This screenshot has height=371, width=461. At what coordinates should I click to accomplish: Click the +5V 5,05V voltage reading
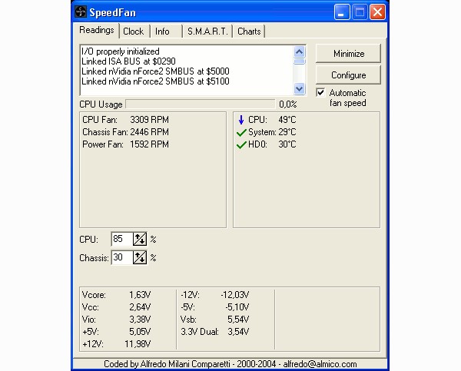[117, 332]
